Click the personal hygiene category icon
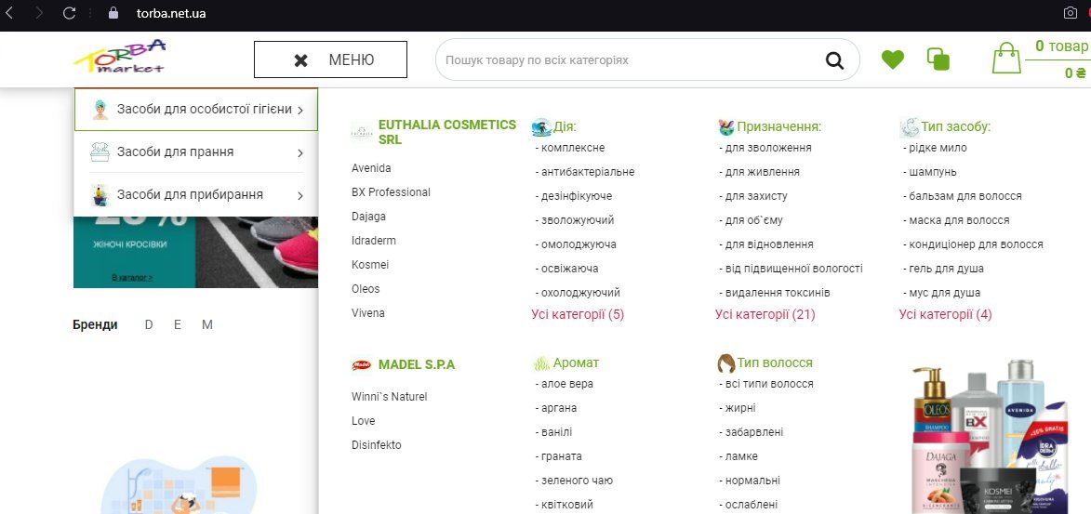Screen dimensions: 1091x514 tap(100, 109)
